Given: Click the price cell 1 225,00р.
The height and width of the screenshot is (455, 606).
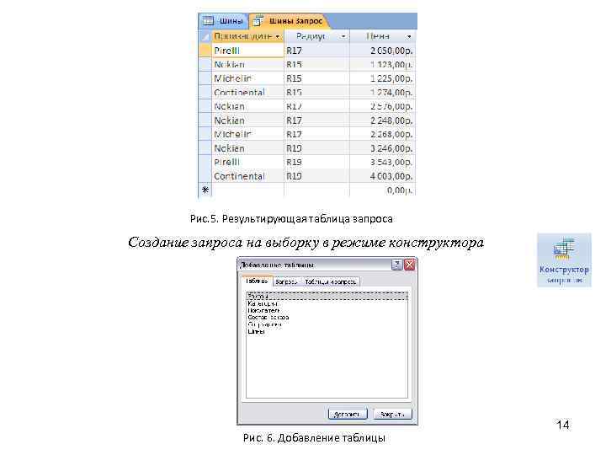Looking at the screenshot, I should click(382, 78).
